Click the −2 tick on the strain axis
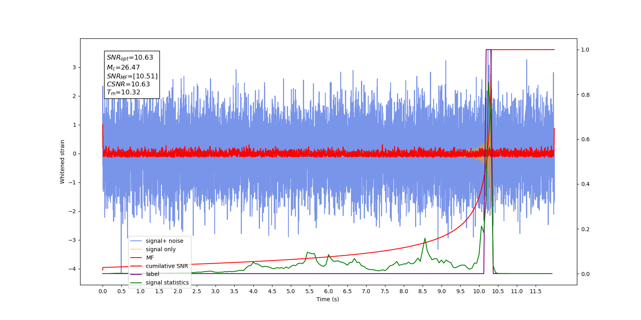641x320 pixels. [x=72, y=211]
